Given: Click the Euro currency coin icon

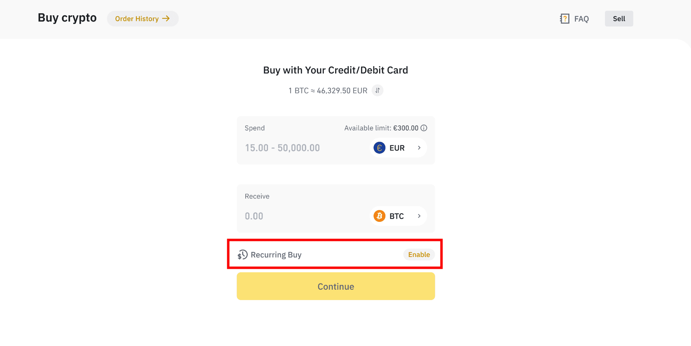Looking at the screenshot, I should (379, 148).
